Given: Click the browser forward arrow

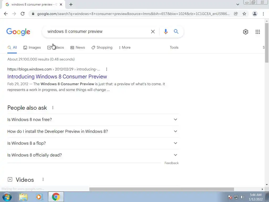Looking at the screenshot, I should 14,14.
